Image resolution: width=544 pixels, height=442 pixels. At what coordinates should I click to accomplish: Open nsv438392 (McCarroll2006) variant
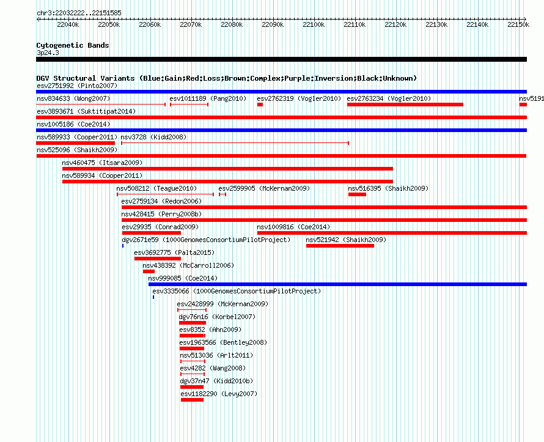pos(188,265)
